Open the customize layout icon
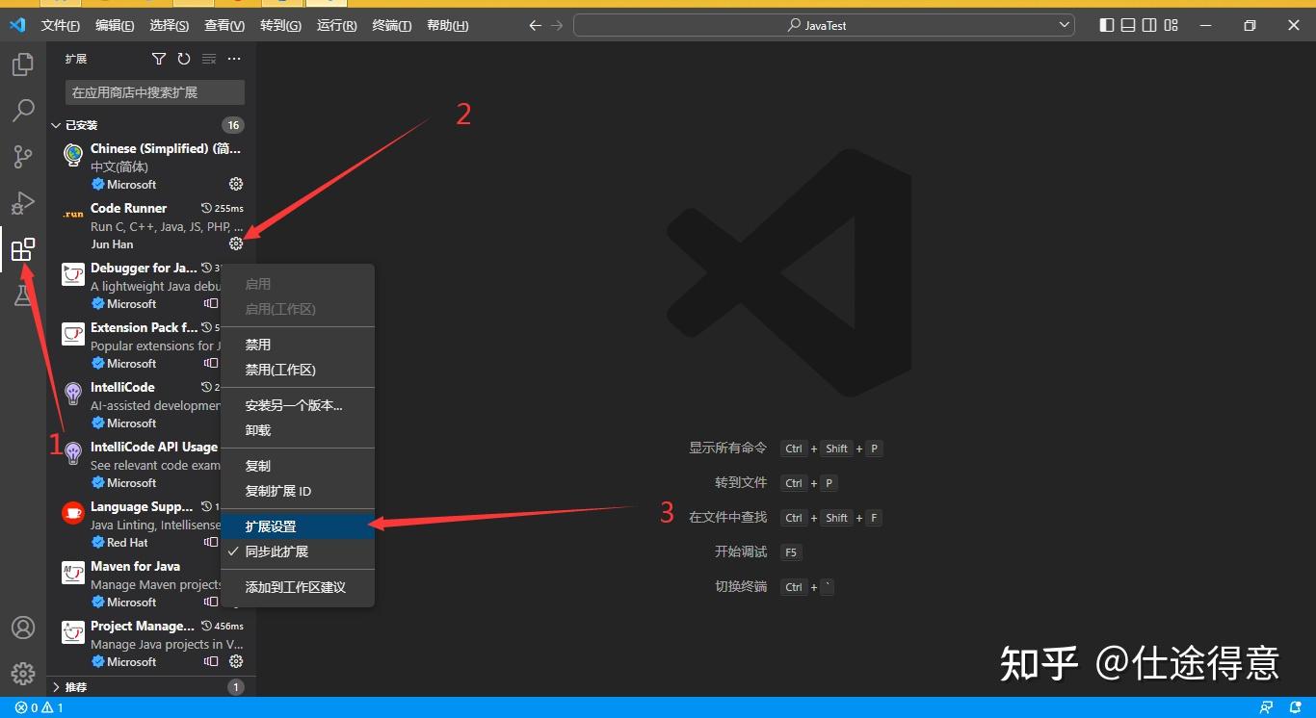Image resolution: width=1316 pixels, height=718 pixels. coord(1171,26)
